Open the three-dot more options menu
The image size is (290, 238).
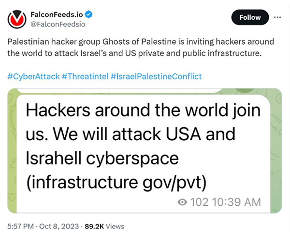(x=277, y=17)
